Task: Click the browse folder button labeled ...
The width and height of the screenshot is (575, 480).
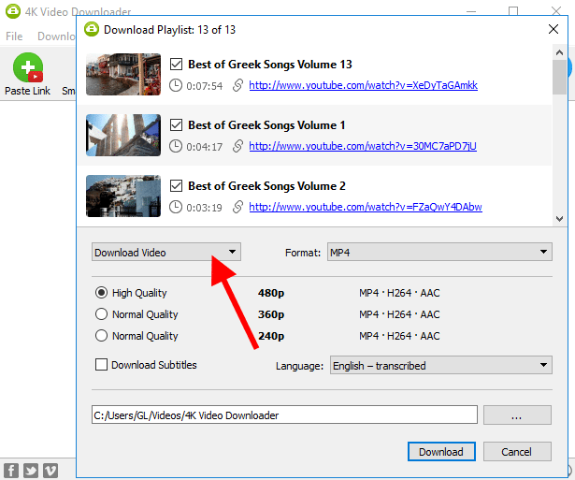Action: point(517,415)
